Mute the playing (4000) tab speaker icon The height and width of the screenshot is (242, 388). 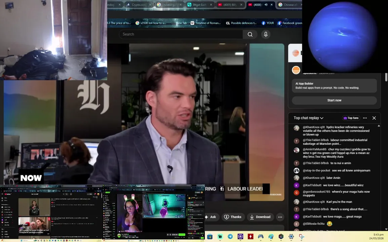pos(266,5)
